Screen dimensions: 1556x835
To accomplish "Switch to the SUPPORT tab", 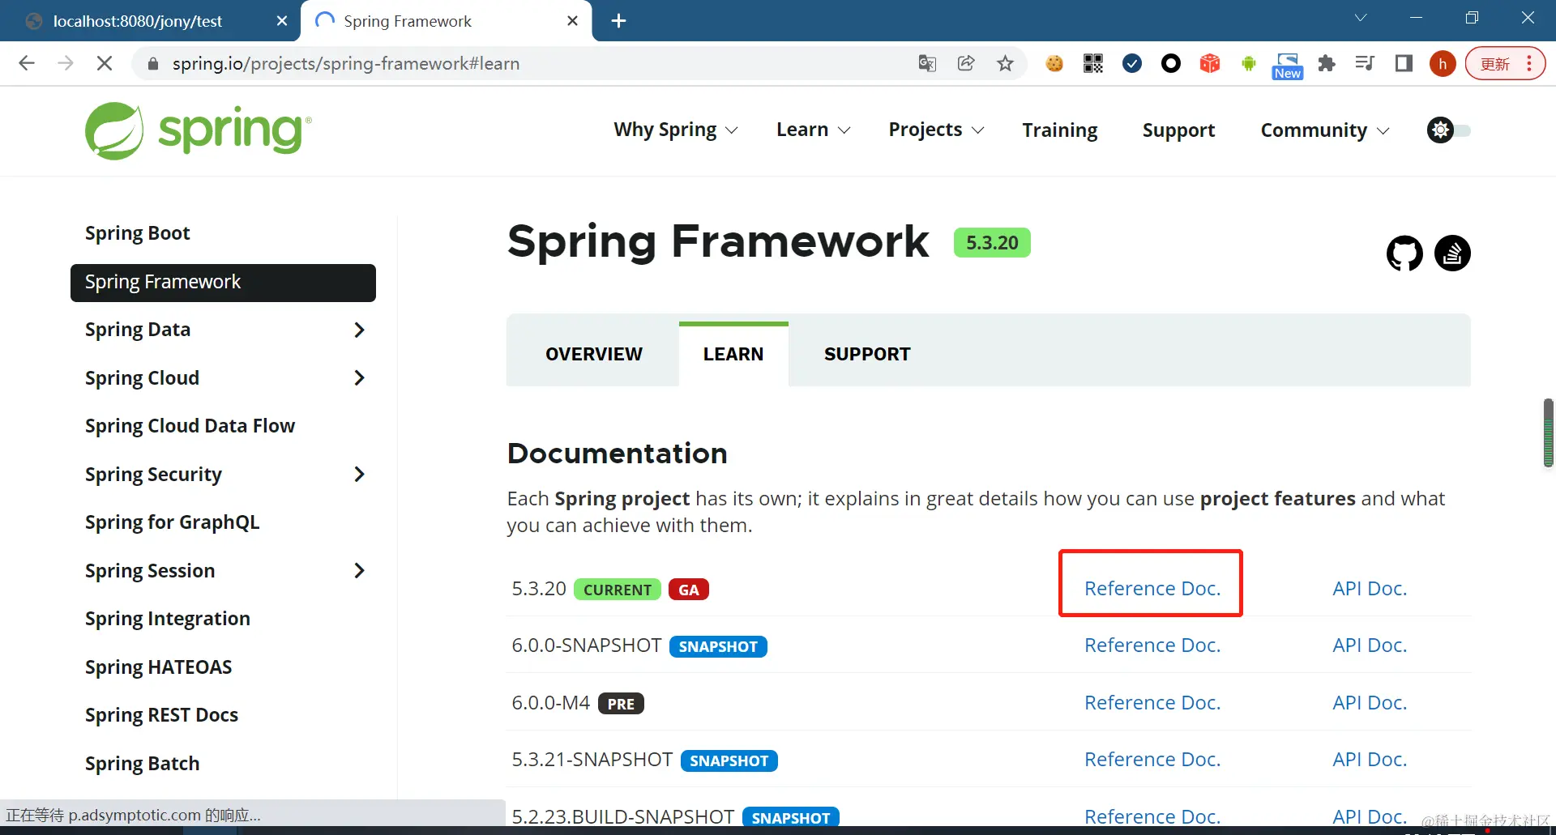I will coord(867,354).
